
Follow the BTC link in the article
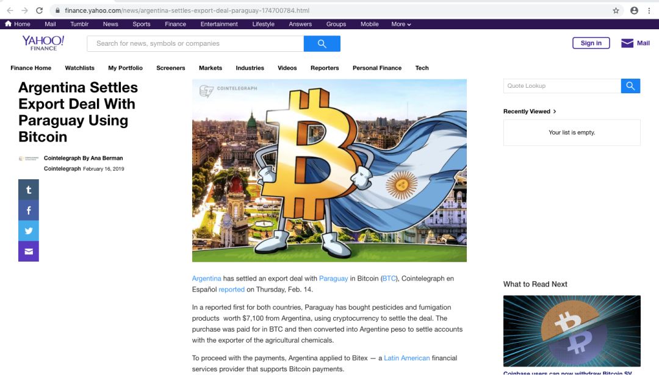tap(389, 279)
